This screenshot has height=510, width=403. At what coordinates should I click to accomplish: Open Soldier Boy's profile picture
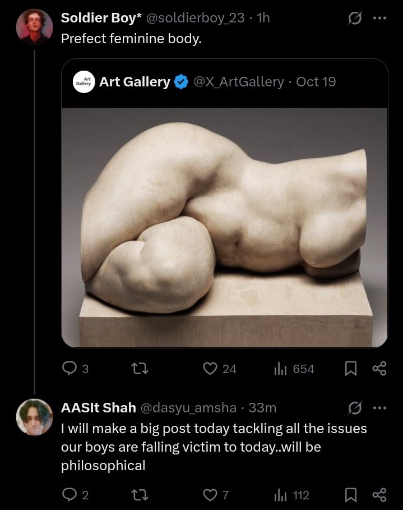pyautogui.click(x=34, y=27)
